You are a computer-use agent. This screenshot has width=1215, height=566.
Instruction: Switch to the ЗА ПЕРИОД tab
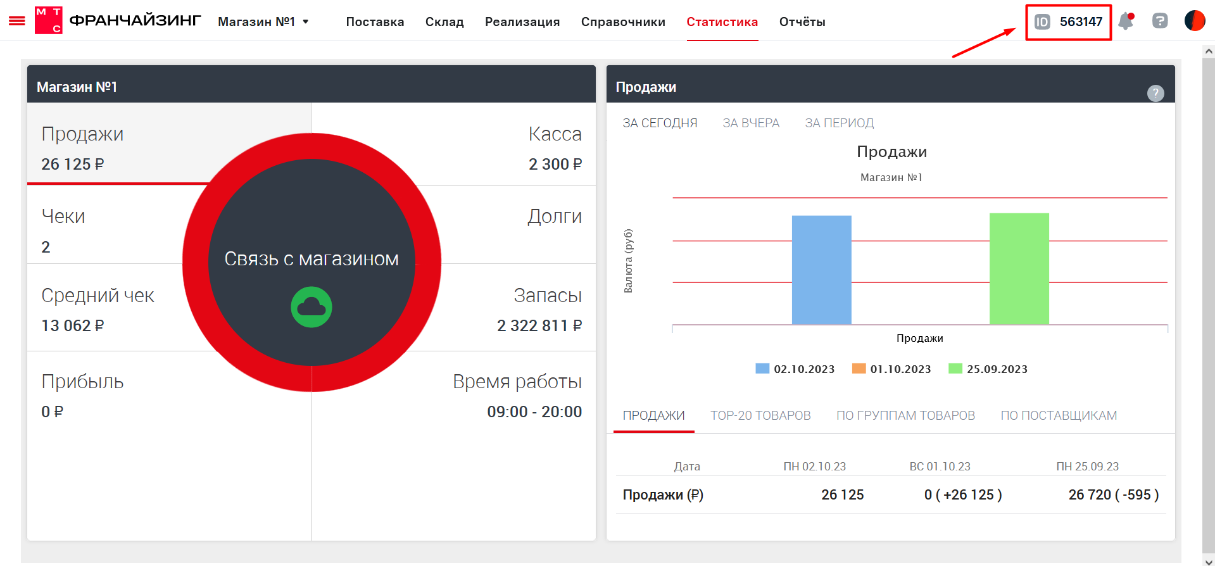[x=839, y=123]
